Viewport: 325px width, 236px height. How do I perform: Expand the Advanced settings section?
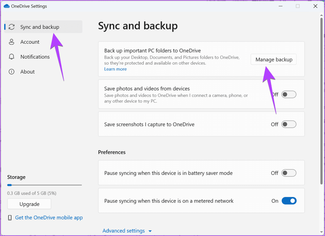pos(124,231)
